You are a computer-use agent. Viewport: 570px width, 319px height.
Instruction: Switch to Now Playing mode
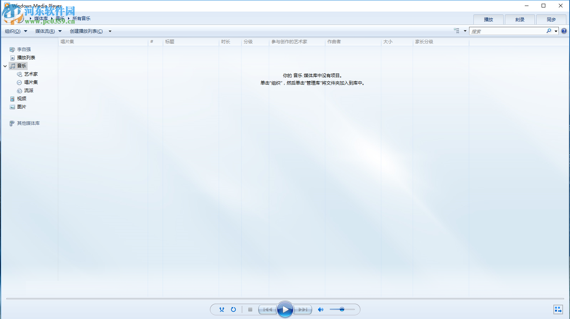click(558, 309)
